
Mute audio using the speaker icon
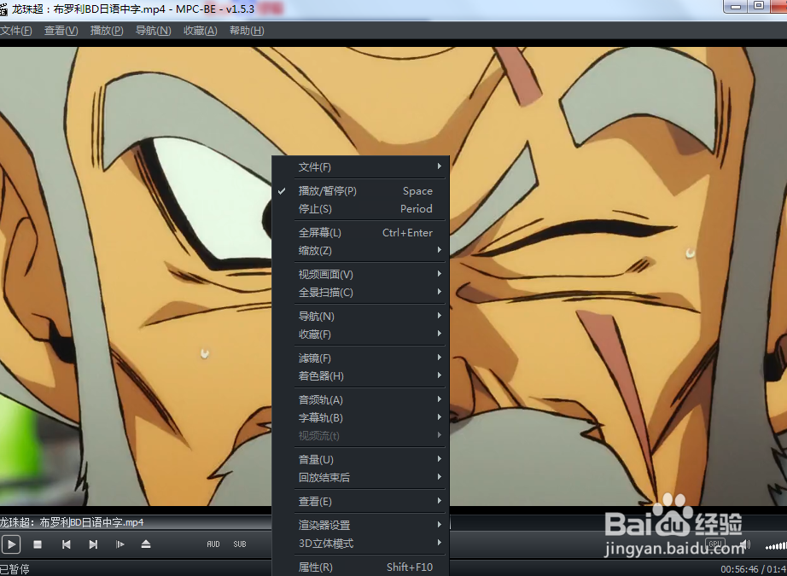[746, 544]
